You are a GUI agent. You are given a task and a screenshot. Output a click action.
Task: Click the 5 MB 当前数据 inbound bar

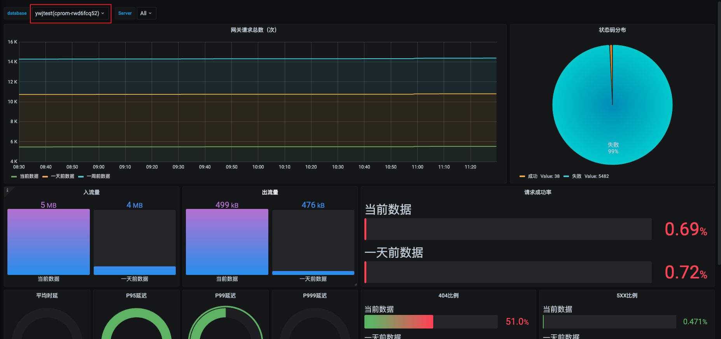[49, 242]
